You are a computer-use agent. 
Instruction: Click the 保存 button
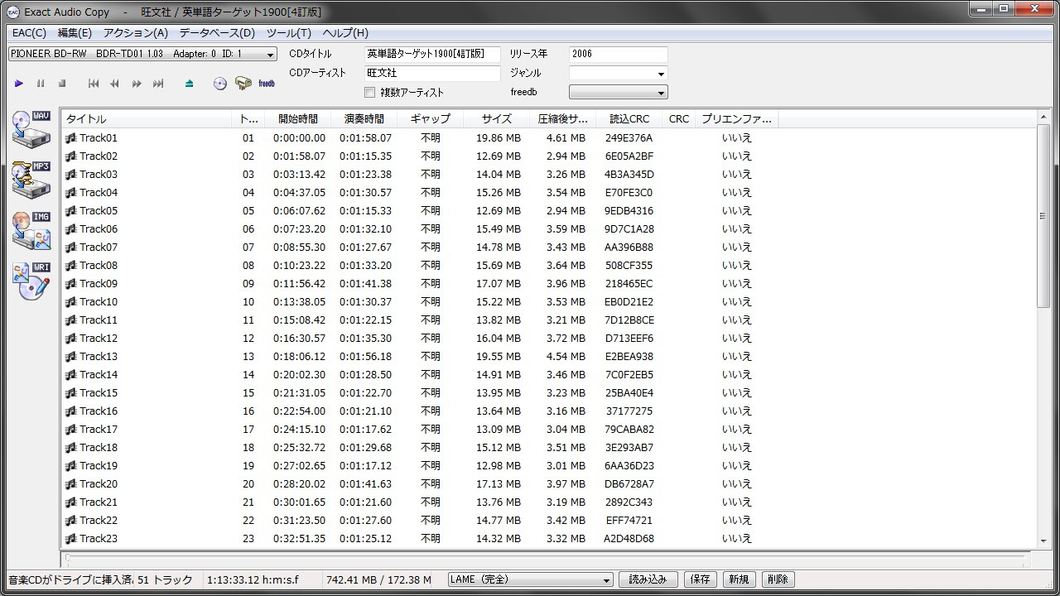[x=701, y=579]
